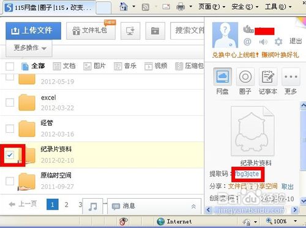Open the Tools (工具) menu
This screenshot has height=228, width=306.
(x=278, y=7)
